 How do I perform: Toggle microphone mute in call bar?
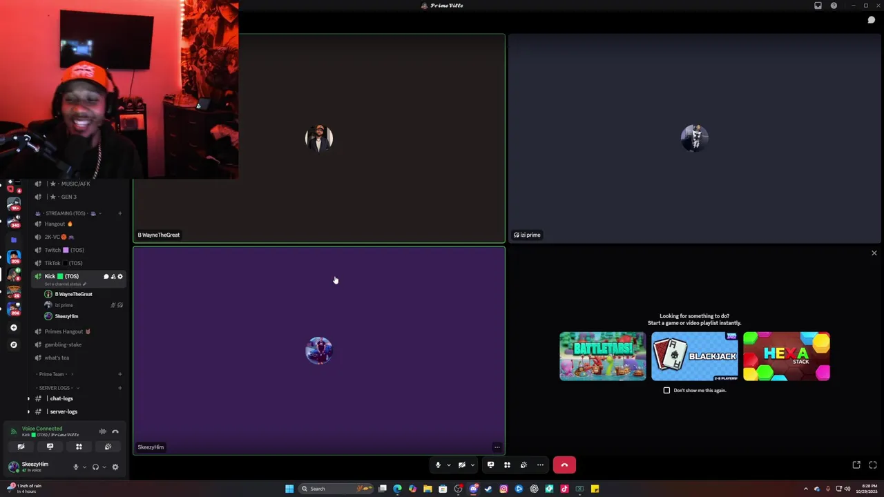(x=438, y=465)
